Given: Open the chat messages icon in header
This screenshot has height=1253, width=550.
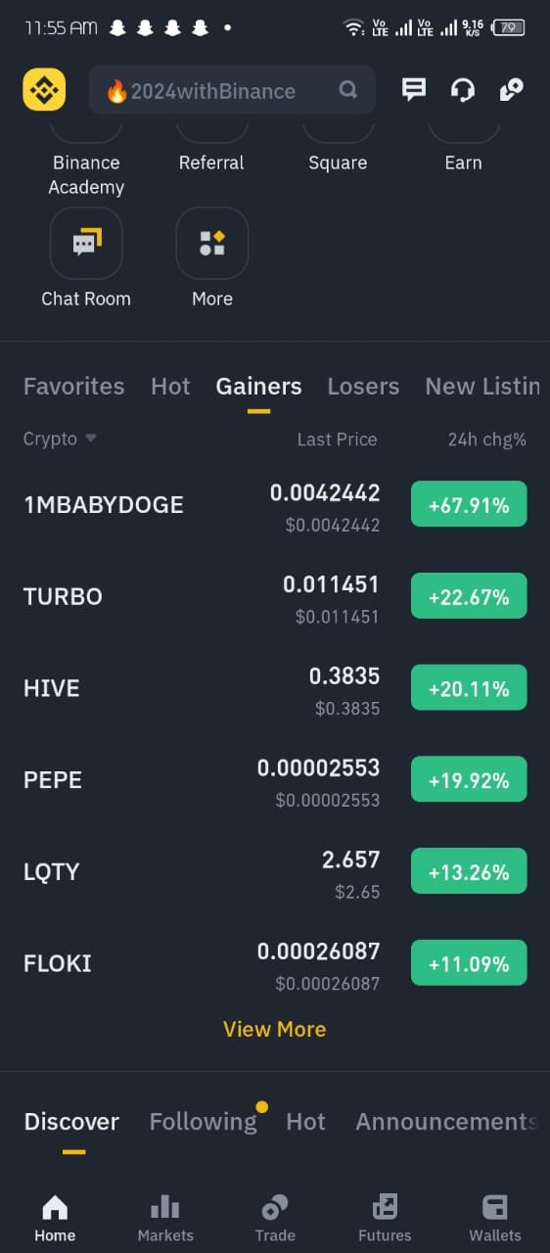Looking at the screenshot, I should pyautogui.click(x=414, y=90).
